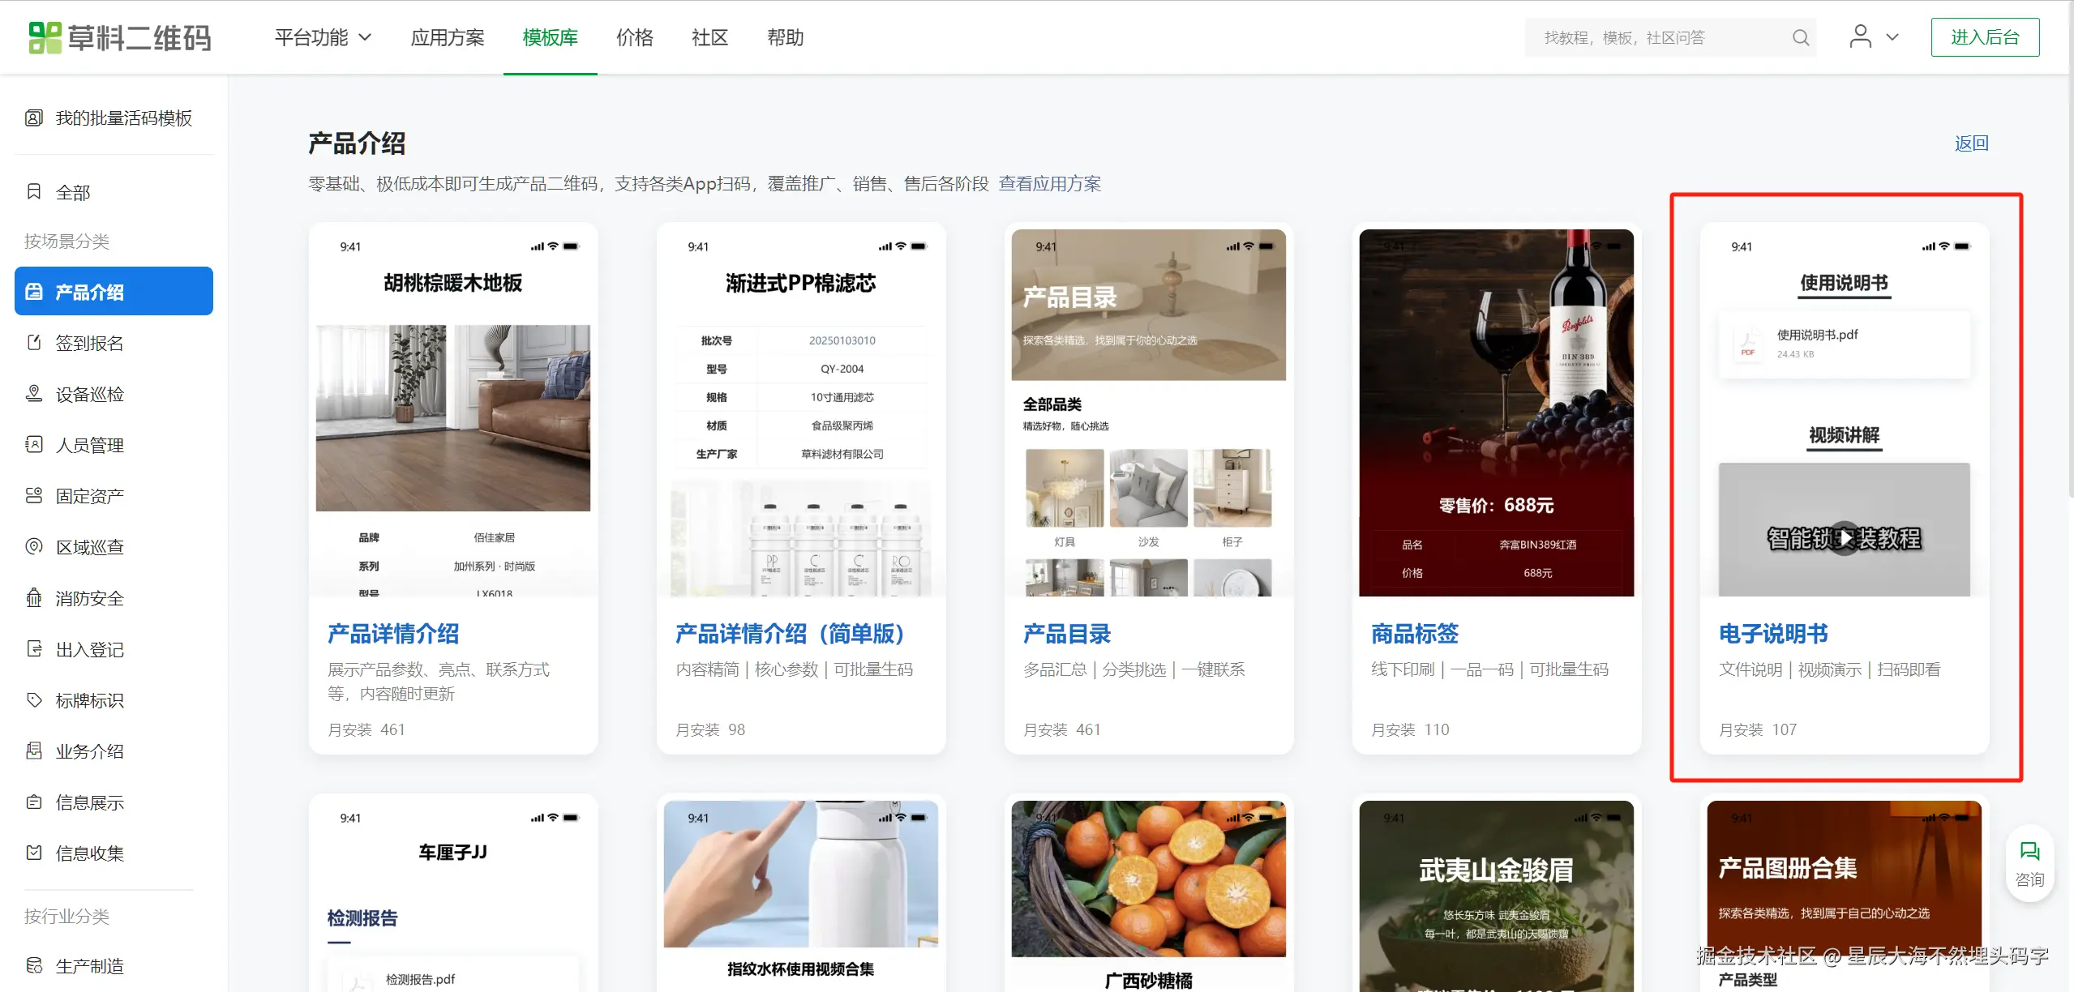The height and width of the screenshot is (992, 2074).
Task: Switch to the 模板库 tab
Action: pos(550,37)
